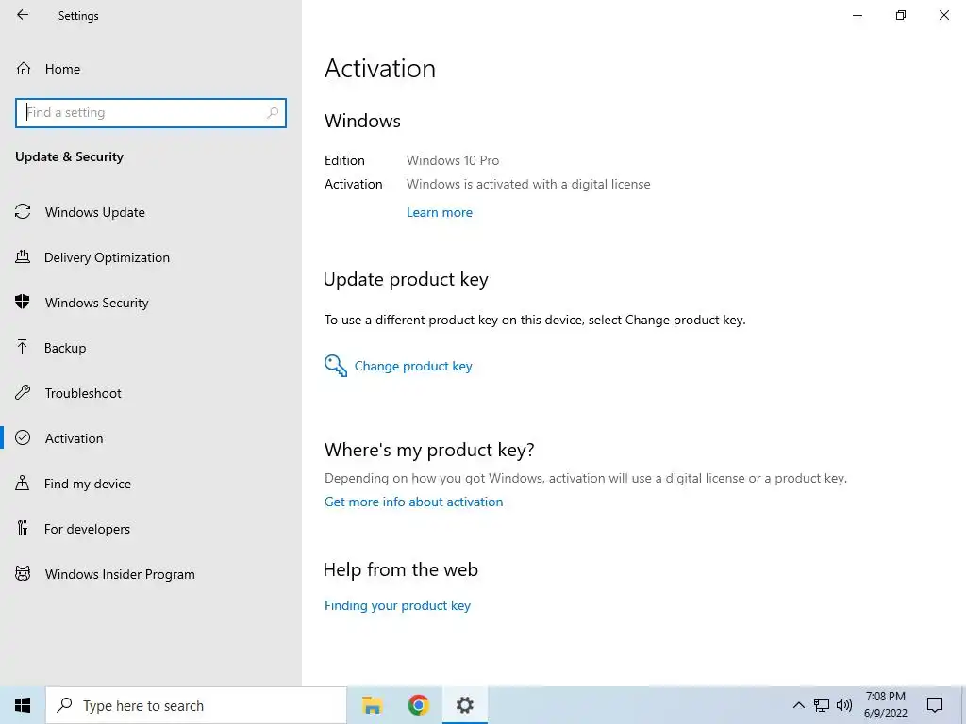Select the Windows Update sync icon
This screenshot has width=966, height=724.
[23, 212]
